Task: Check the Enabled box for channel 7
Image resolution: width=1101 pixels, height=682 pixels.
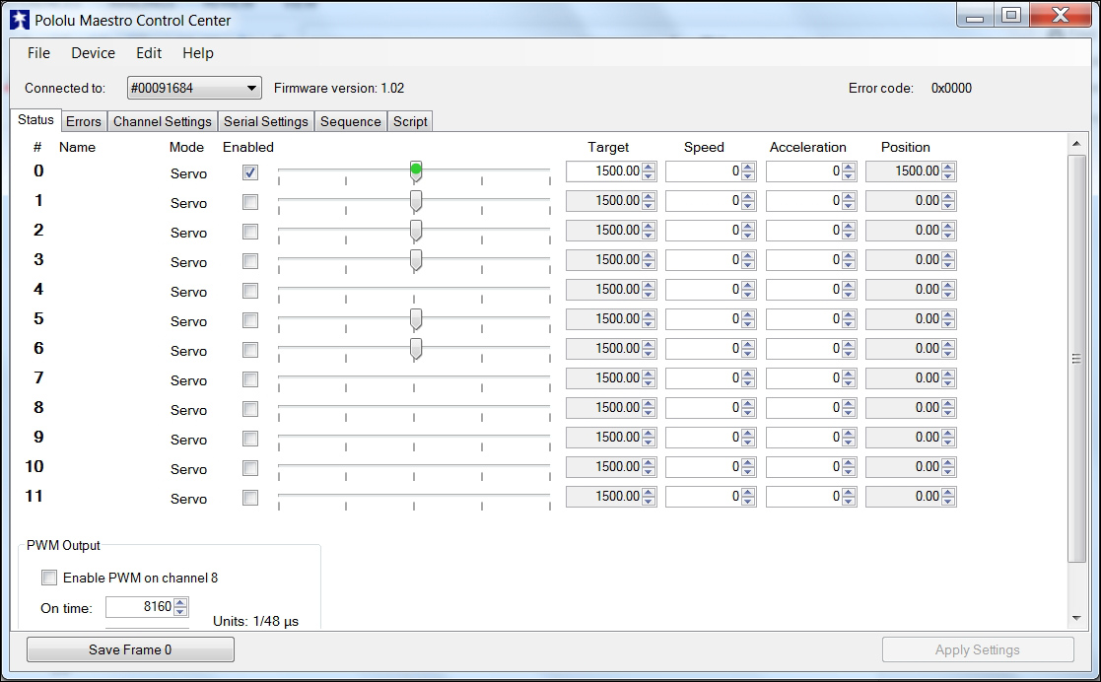Action: tap(250, 379)
